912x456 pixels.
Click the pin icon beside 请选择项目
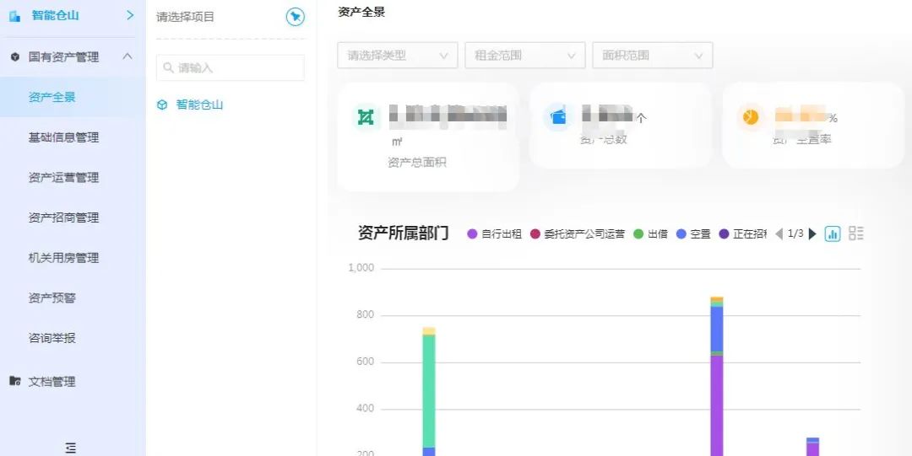(296, 17)
